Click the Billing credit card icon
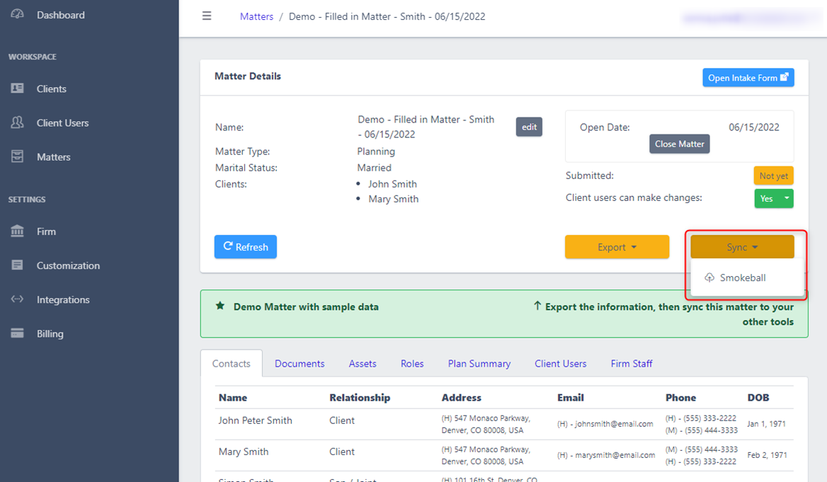This screenshot has height=482, width=827. pos(18,333)
